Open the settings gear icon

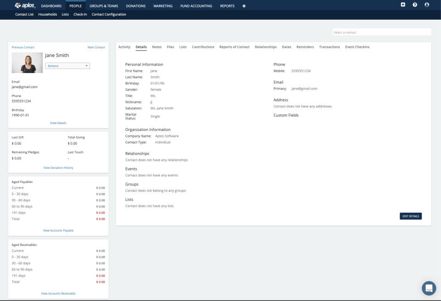tap(244, 6)
